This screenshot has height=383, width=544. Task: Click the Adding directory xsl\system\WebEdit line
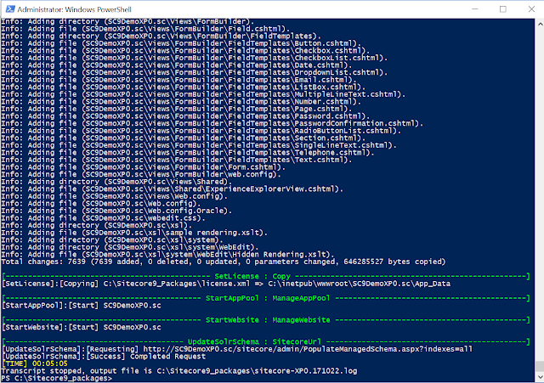tap(130, 247)
